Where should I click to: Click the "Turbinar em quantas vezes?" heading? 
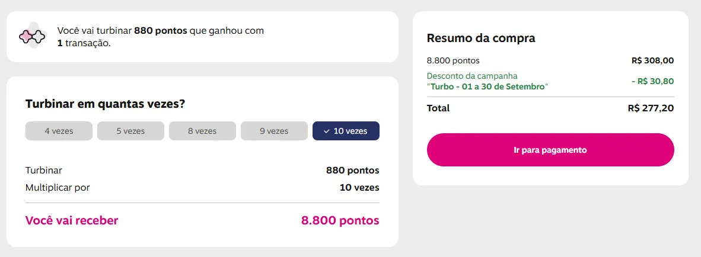pyautogui.click(x=106, y=104)
